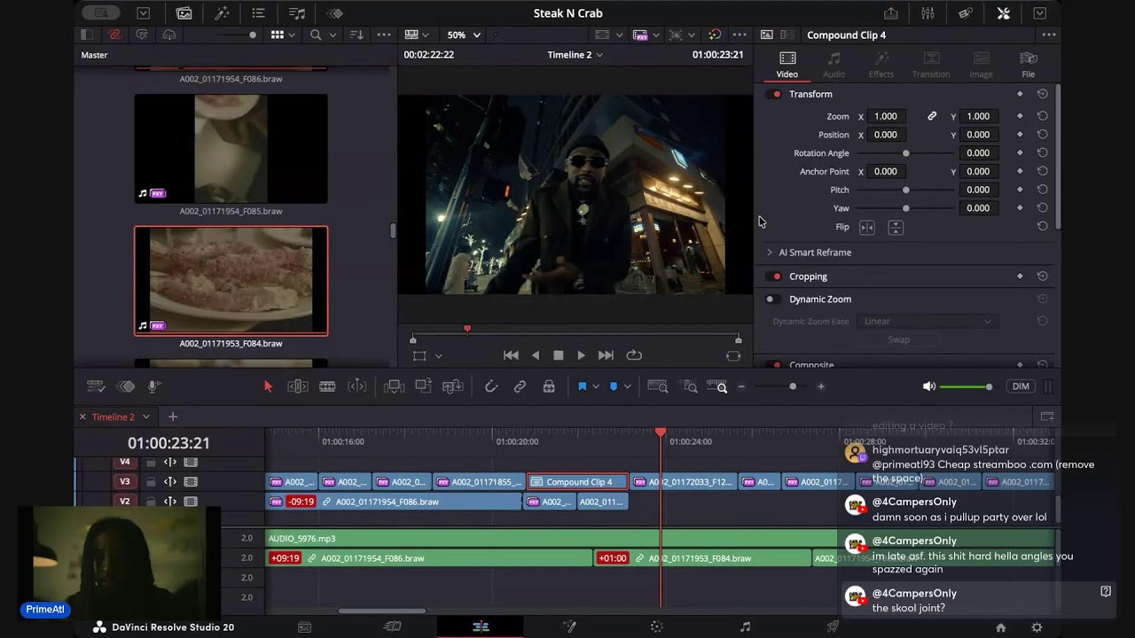Click the microphone voiceover icon
This screenshot has width=1135, height=638.
coord(153,386)
